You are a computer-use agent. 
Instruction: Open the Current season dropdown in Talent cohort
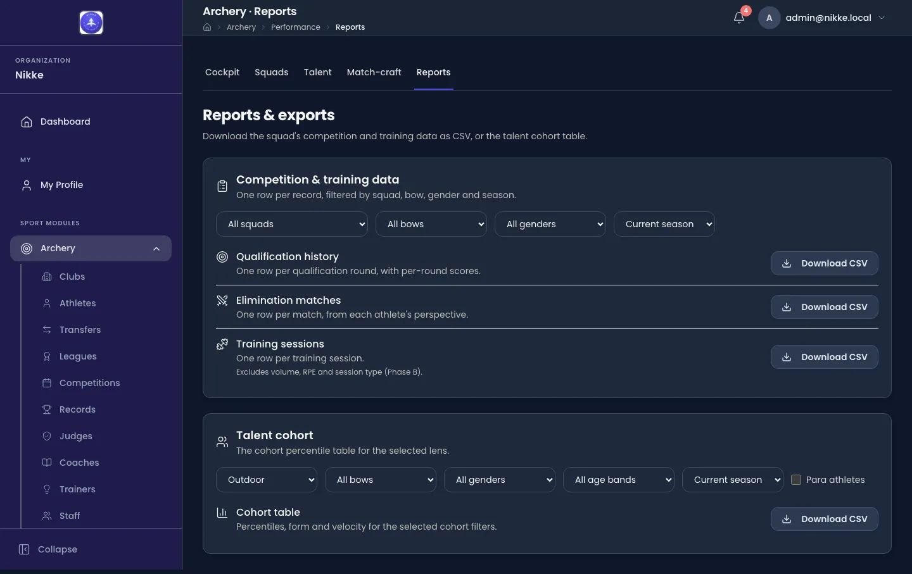coord(733,480)
